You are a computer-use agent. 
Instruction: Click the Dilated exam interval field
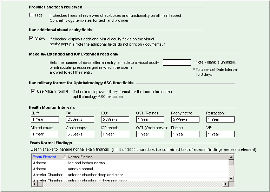(x=45, y=134)
